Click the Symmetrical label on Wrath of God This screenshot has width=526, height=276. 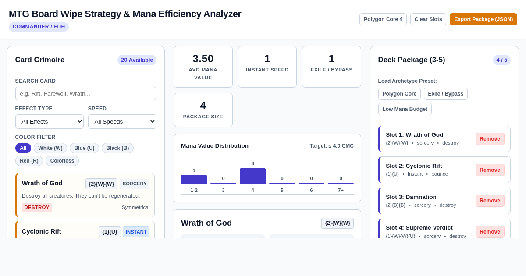point(135,207)
